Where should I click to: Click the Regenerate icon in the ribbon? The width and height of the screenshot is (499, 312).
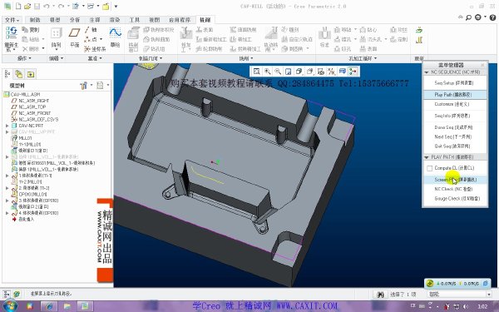click(11, 33)
